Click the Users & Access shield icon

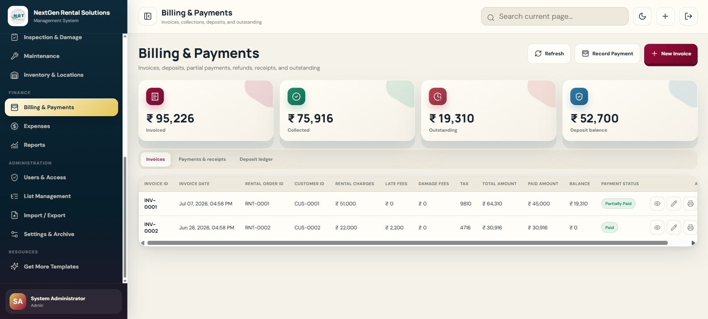tap(15, 178)
